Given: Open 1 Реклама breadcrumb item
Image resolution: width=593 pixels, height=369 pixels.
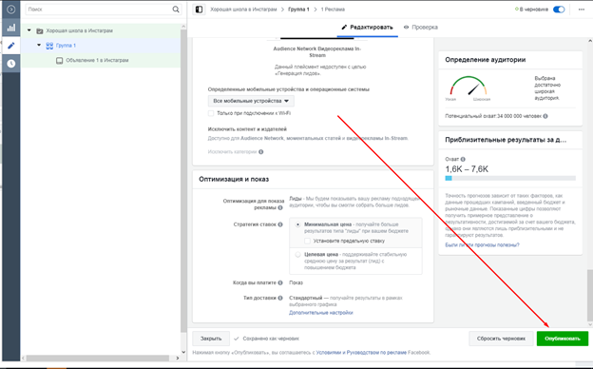Looking at the screenshot, I should tap(333, 10).
